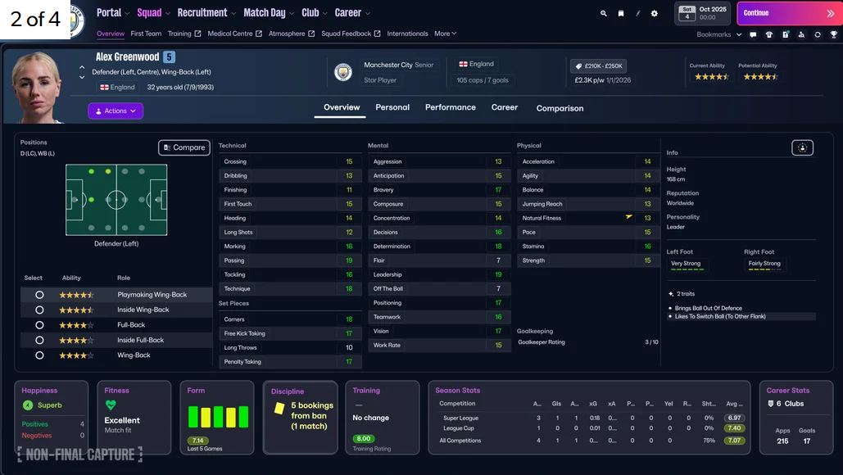This screenshot has width=843, height=475.
Task: Open the First Team submenu item
Action: 146,34
